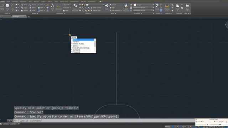Click the autocomplete list scrollbar
The height and width of the screenshot is (128, 228).
pyautogui.click(x=95, y=46)
